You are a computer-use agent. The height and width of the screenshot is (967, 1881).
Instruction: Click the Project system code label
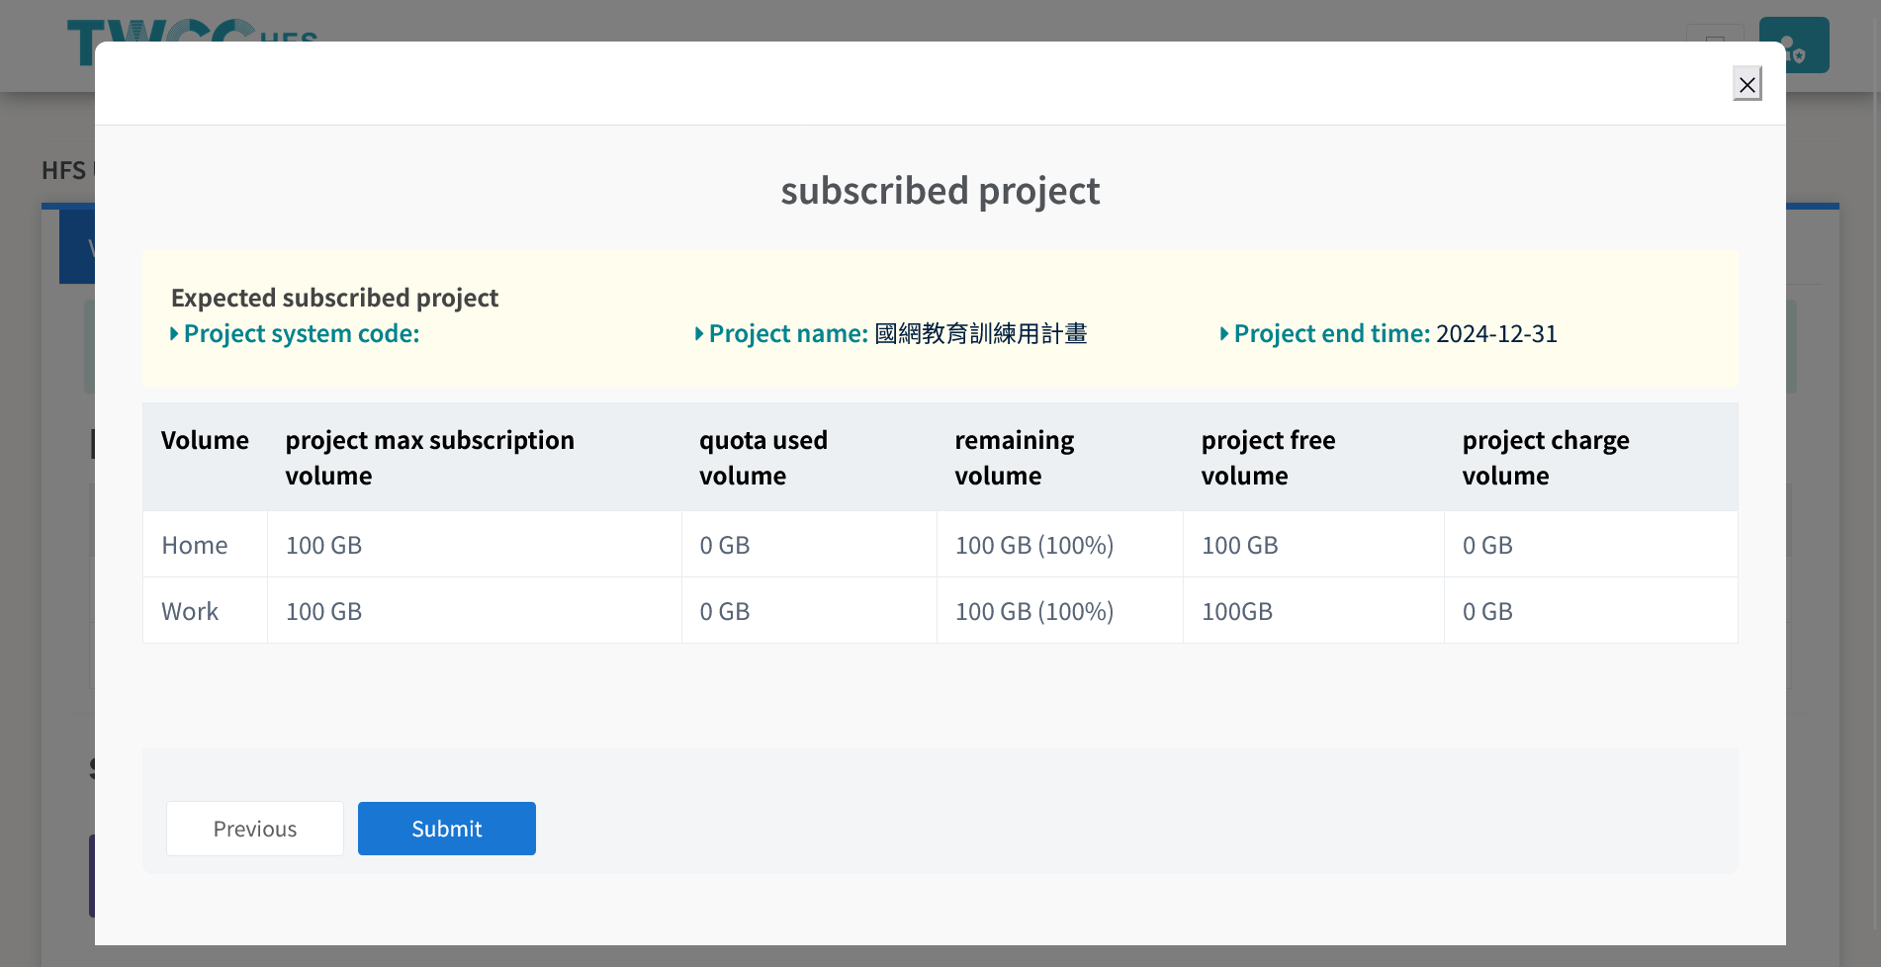302,334
